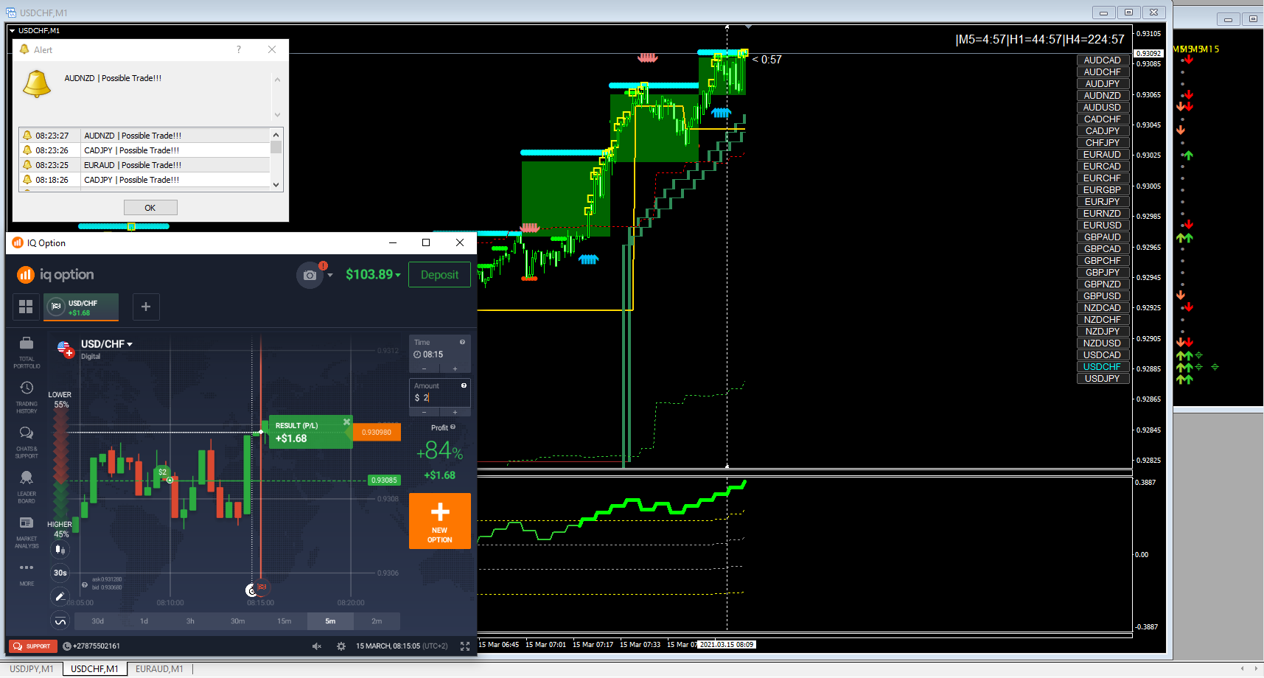Switch to the EURAUD,M1 chart tab

click(159, 669)
